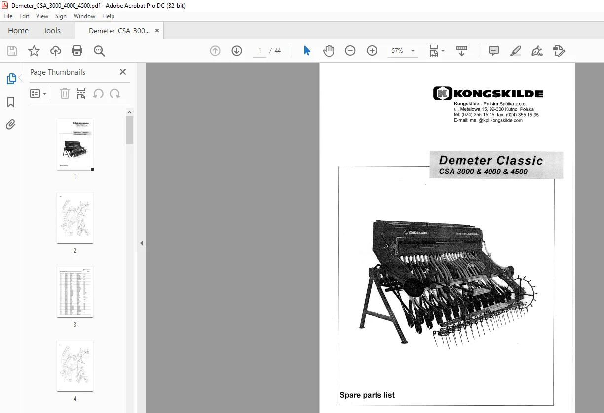Enable scrolling mode icon

462,51
